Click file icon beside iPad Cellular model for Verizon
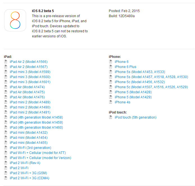 (x=6, y=158)
